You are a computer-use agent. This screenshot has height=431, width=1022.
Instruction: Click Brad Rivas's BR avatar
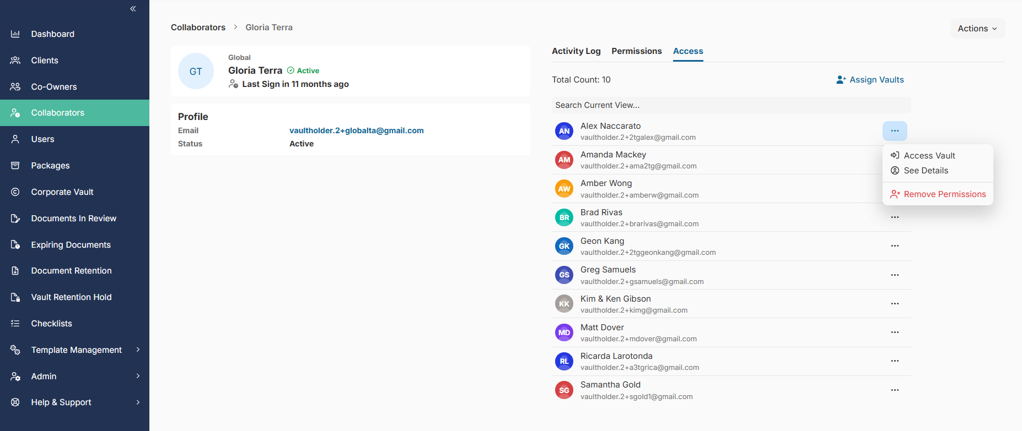[x=564, y=217]
